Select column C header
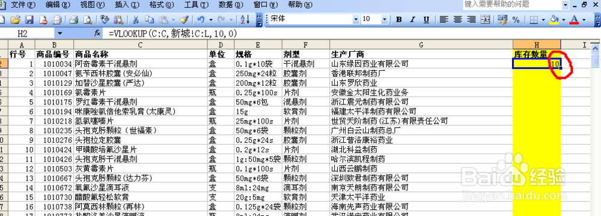 [140, 45]
